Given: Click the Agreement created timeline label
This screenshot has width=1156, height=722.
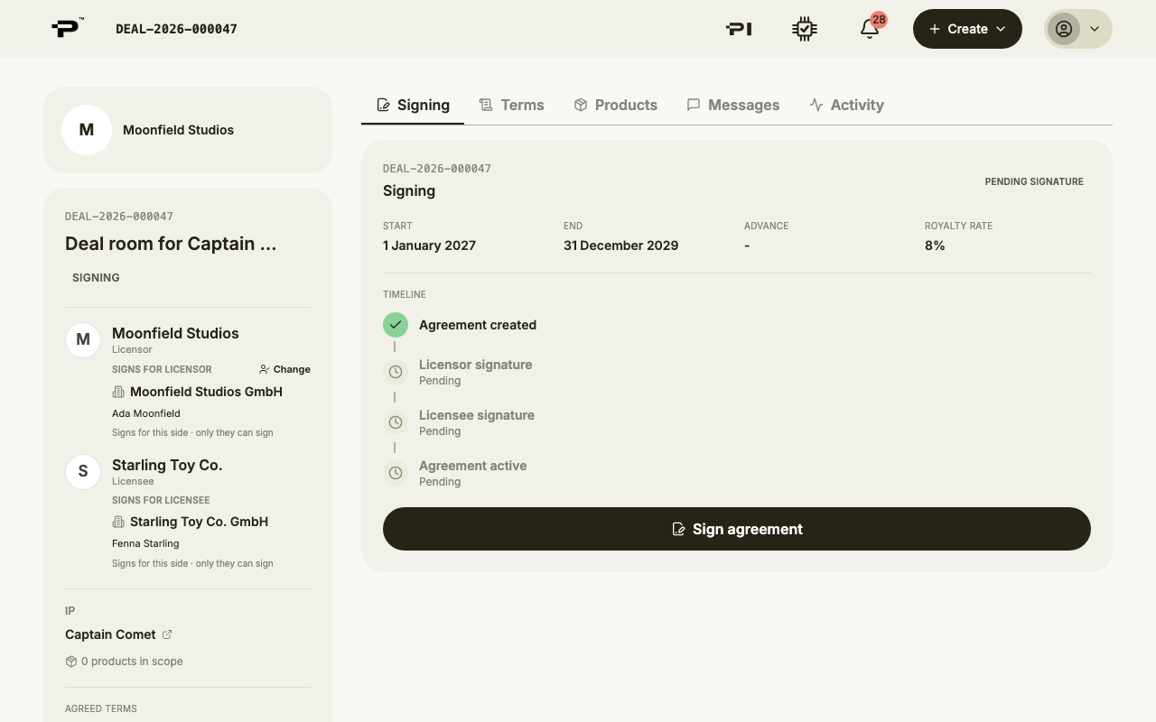Looking at the screenshot, I should coord(478,325).
